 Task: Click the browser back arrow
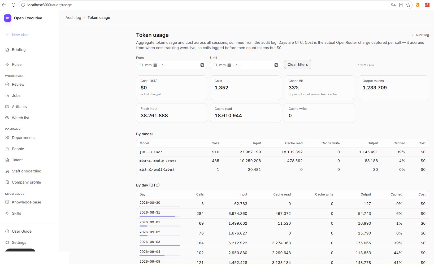tap(4, 5)
